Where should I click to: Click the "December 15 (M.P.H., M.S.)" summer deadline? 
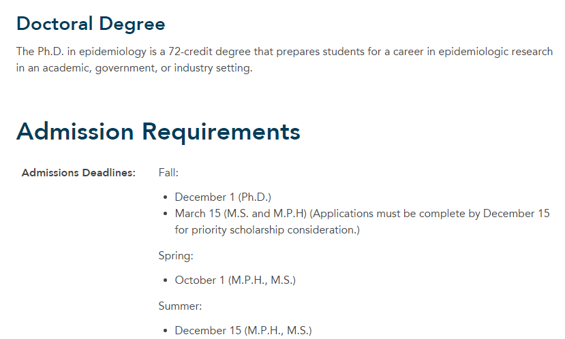pyautogui.click(x=243, y=331)
